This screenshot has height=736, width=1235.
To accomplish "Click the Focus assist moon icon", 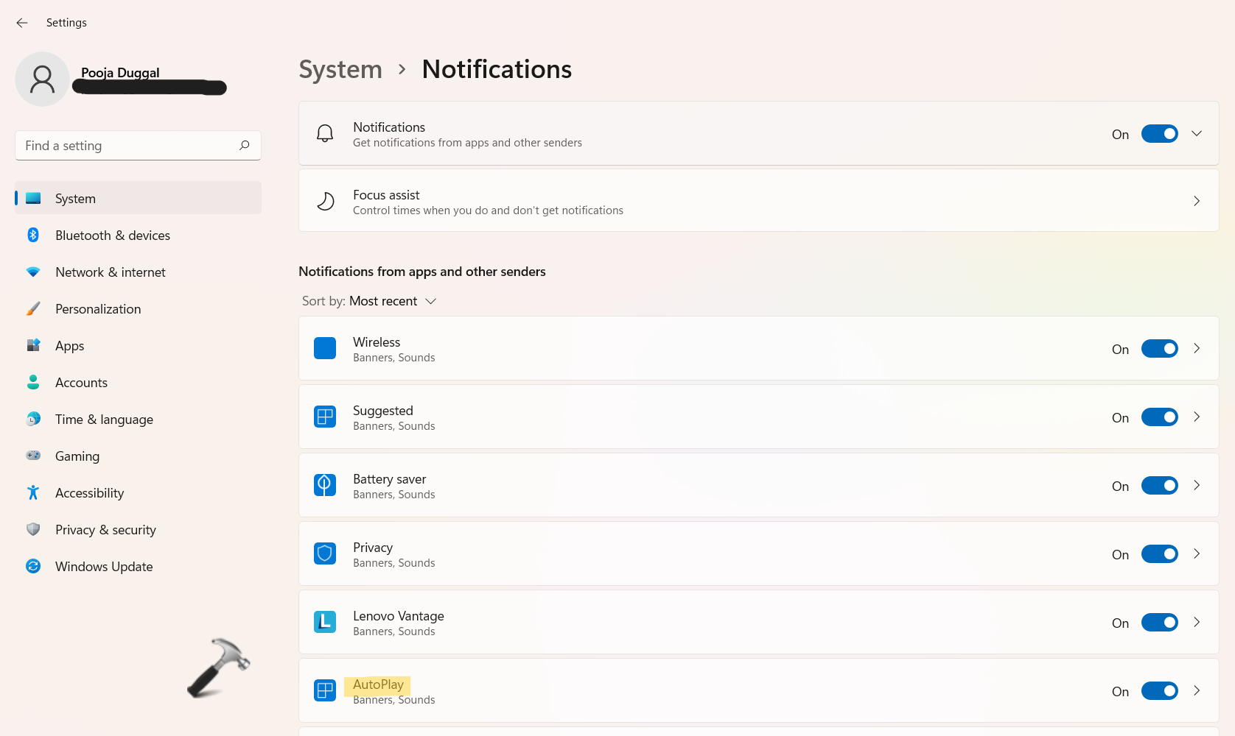I will pos(325,201).
